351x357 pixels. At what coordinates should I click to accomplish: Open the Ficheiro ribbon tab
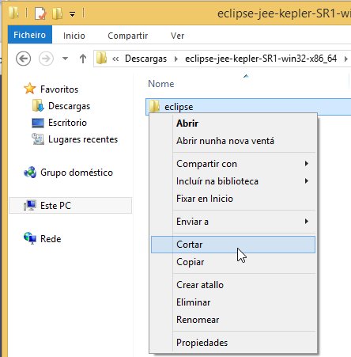[30, 35]
